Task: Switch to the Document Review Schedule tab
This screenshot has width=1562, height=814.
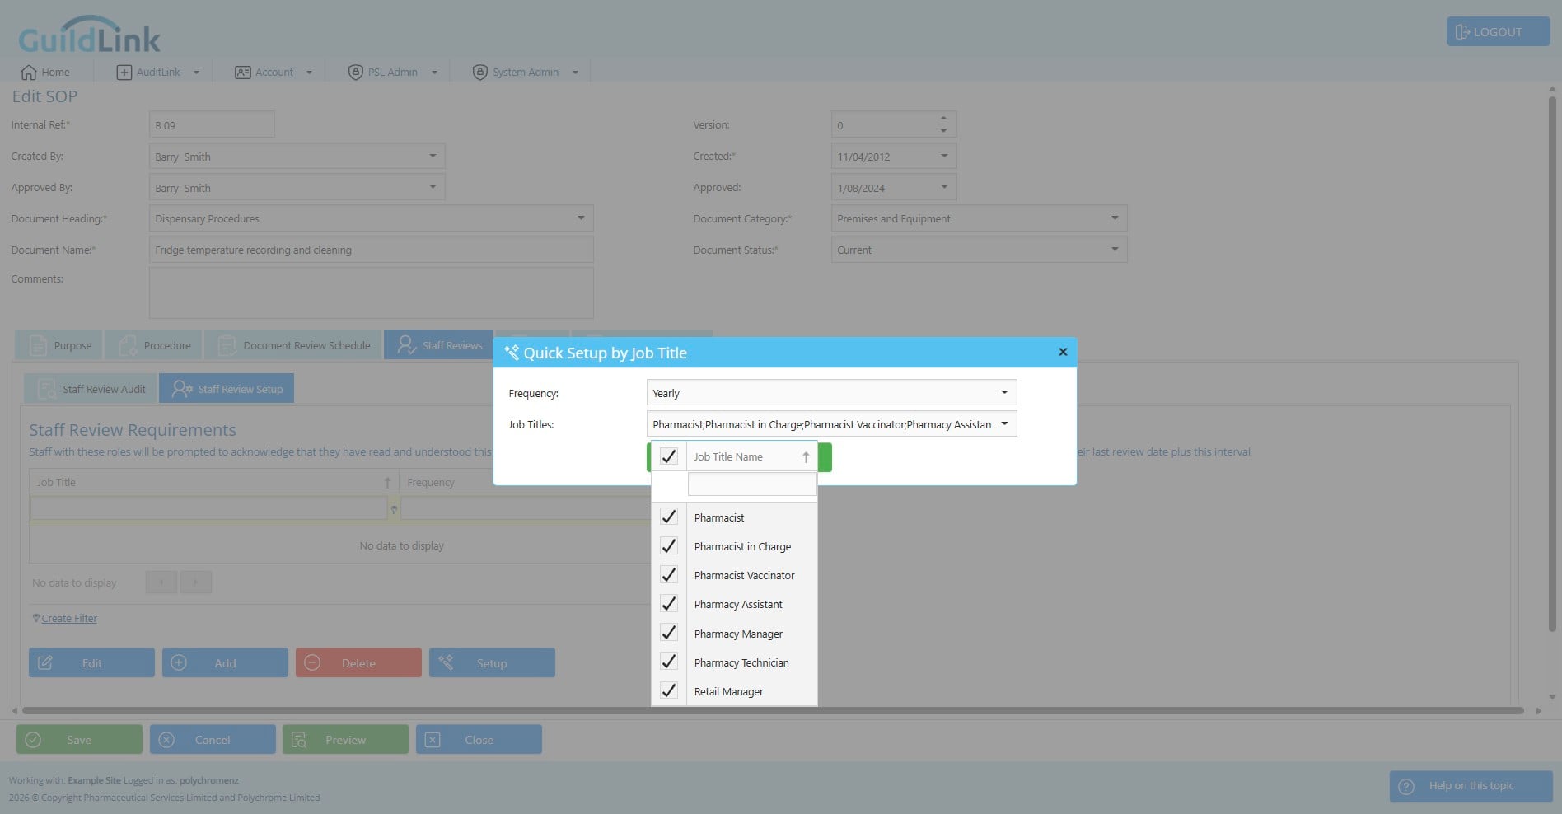Action: point(293,345)
